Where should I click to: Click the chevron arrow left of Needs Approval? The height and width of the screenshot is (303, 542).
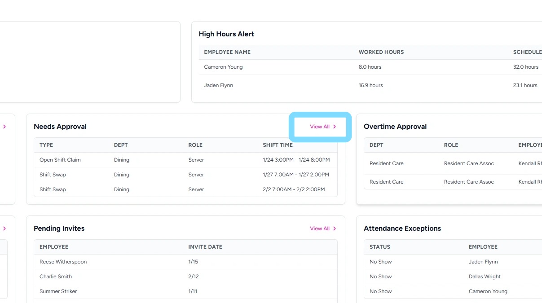coord(4,127)
